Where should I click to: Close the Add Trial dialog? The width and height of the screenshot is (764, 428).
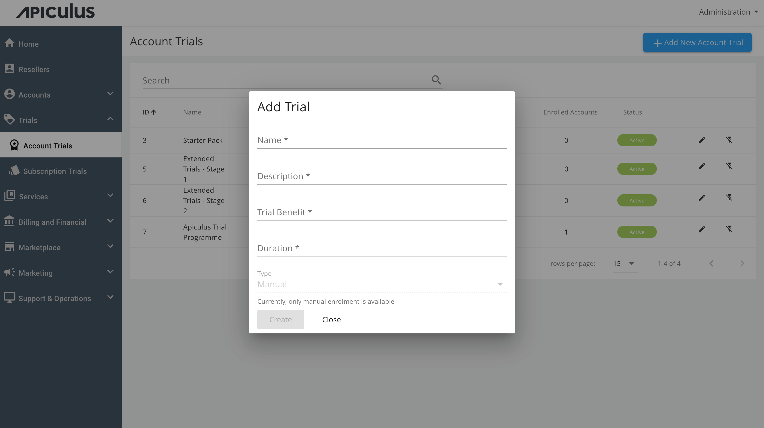tap(331, 319)
